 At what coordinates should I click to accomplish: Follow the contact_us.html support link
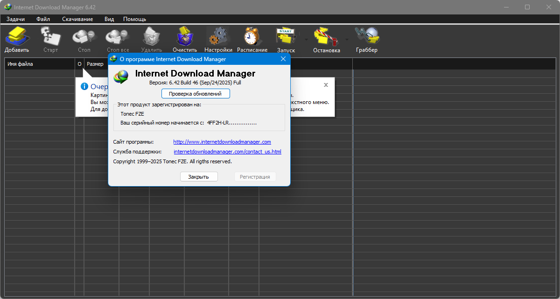click(x=227, y=152)
